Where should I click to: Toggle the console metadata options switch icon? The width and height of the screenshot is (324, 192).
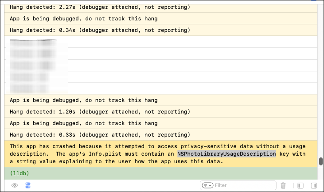click(x=28, y=185)
